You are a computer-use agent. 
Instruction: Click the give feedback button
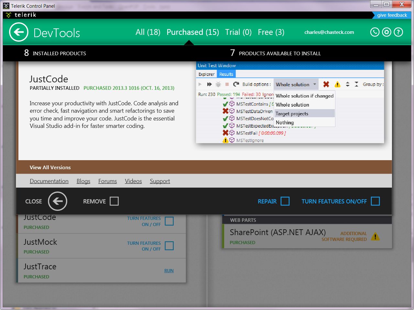tap(392, 15)
